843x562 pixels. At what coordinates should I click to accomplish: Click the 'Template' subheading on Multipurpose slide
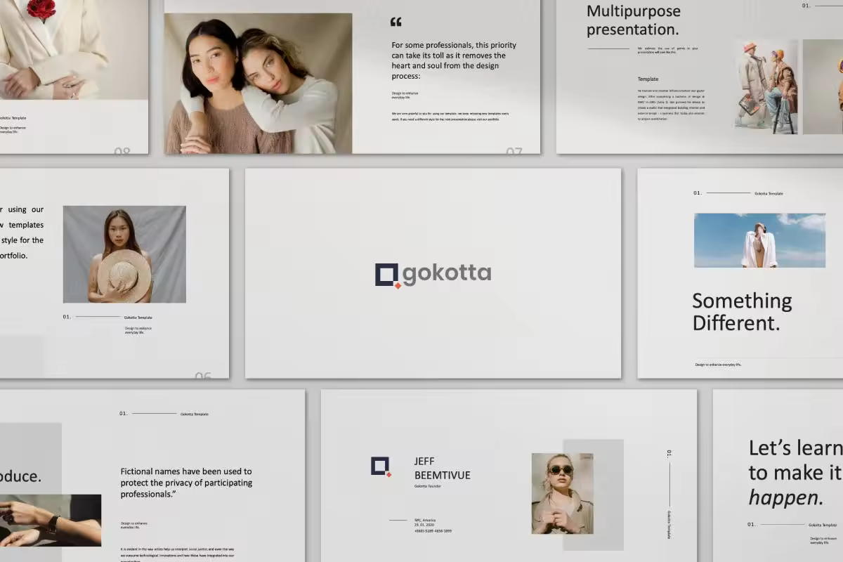pyautogui.click(x=648, y=79)
